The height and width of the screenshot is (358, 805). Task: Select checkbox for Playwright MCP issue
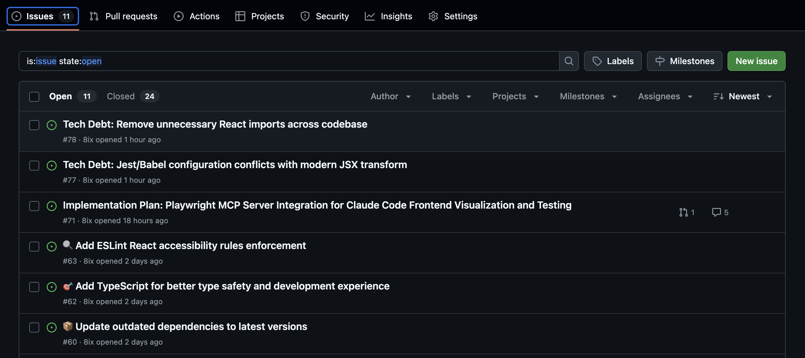pyautogui.click(x=34, y=206)
